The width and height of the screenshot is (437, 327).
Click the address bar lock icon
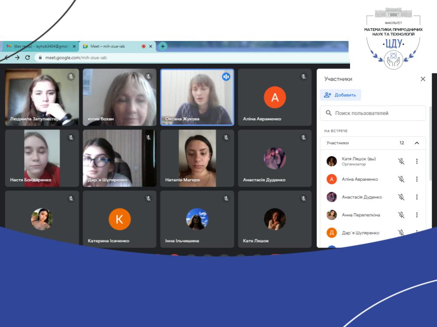click(x=40, y=58)
